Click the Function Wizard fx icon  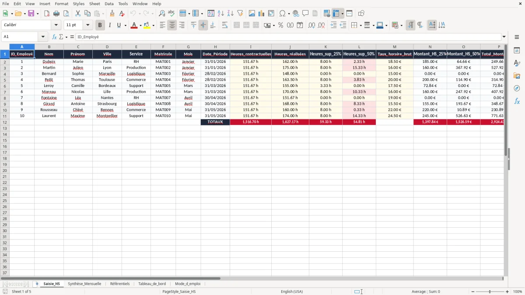coord(54,37)
